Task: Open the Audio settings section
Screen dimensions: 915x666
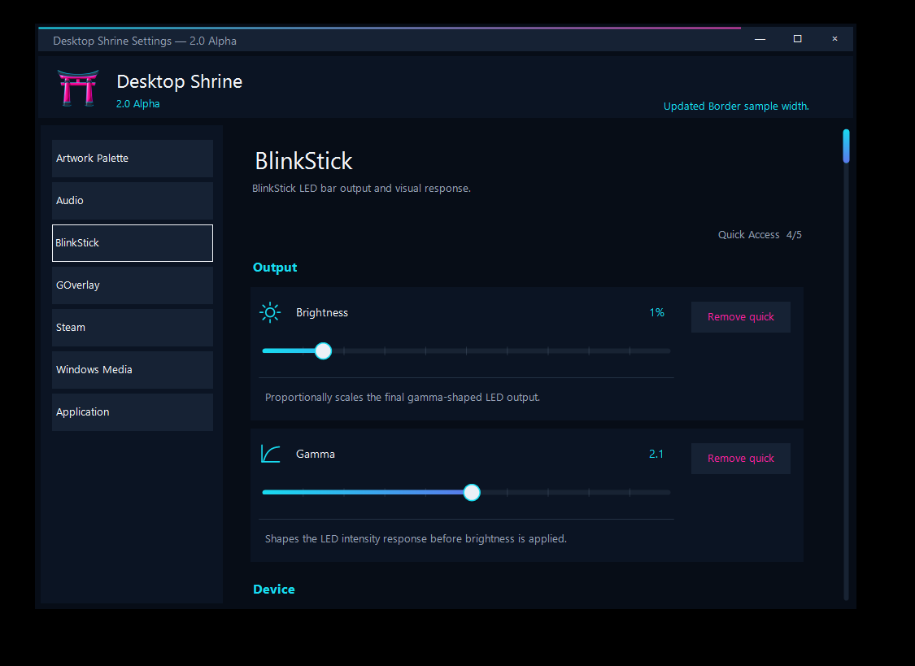Action: tap(133, 201)
